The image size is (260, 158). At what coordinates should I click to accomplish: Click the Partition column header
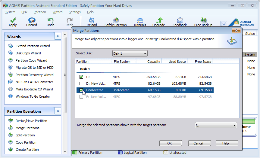[93, 62]
